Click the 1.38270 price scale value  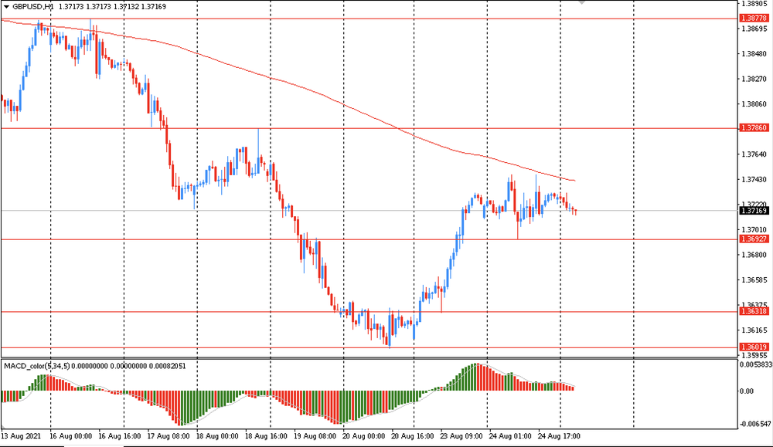(x=754, y=80)
